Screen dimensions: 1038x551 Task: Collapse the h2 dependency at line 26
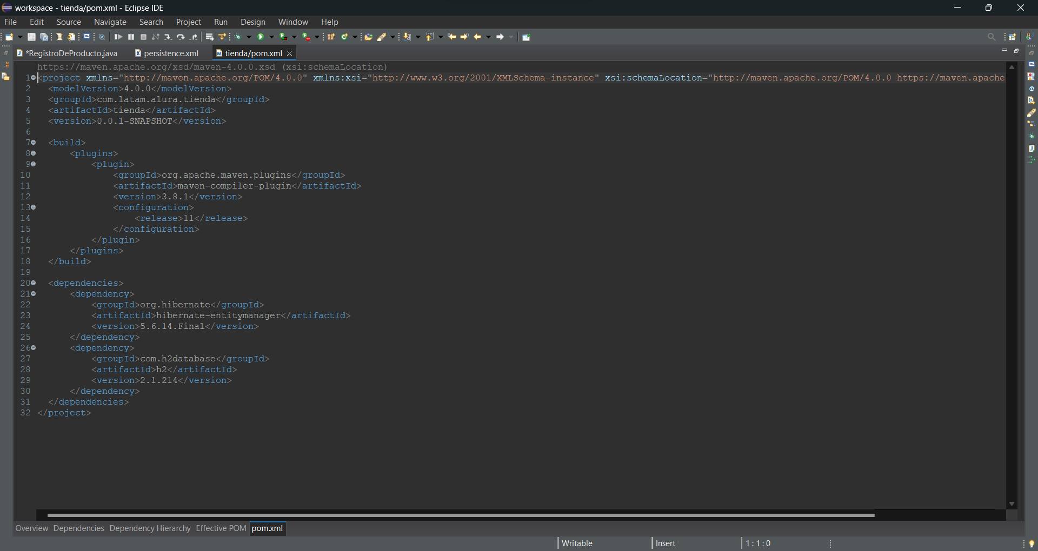click(34, 348)
